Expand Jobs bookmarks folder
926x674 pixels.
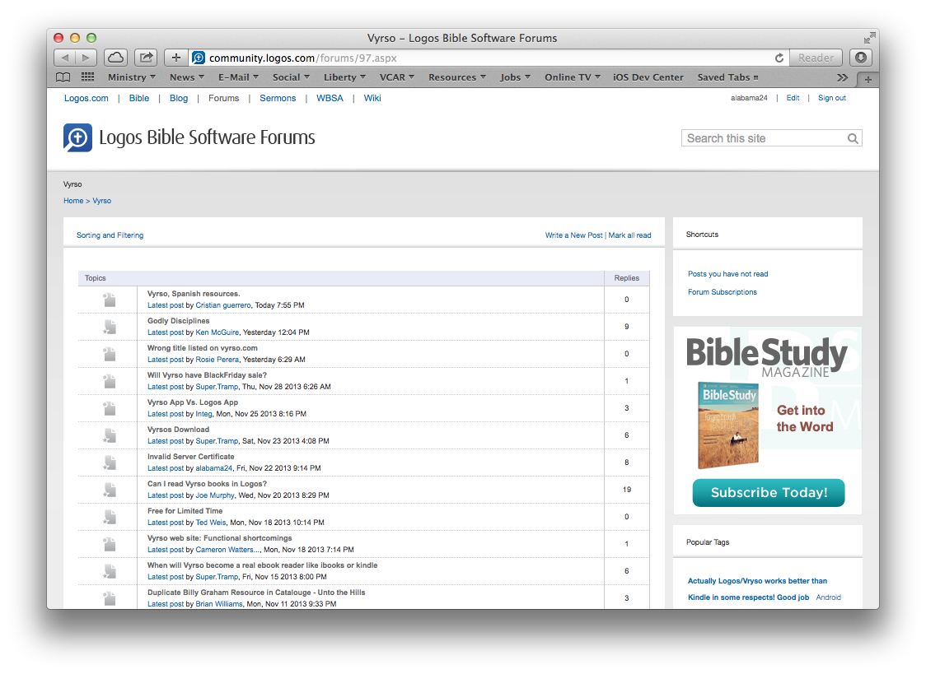(515, 77)
